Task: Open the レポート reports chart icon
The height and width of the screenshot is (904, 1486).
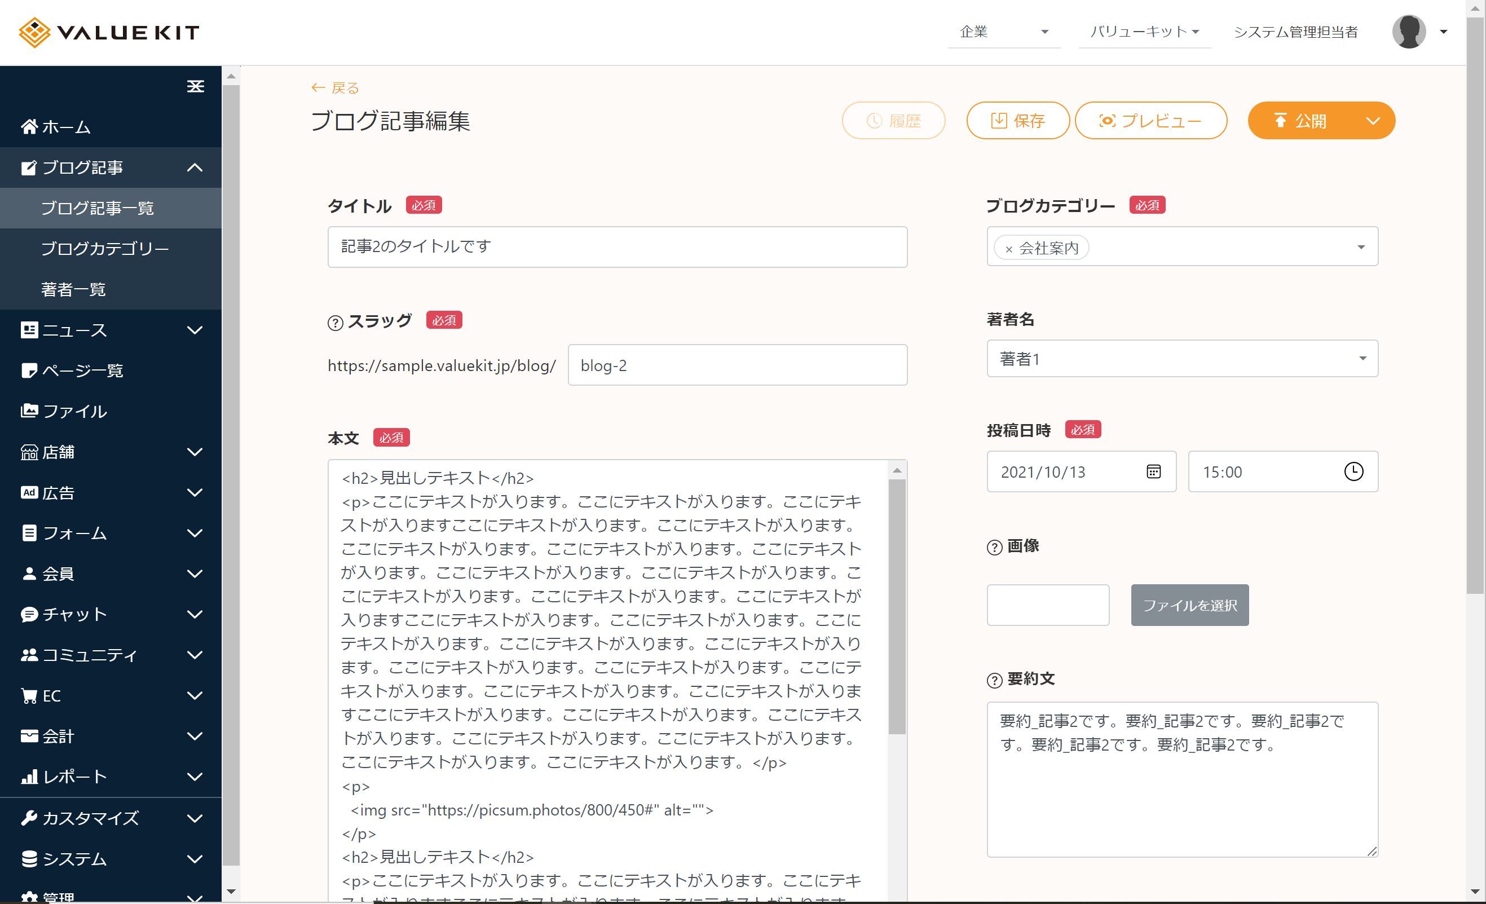Action: click(x=28, y=777)
